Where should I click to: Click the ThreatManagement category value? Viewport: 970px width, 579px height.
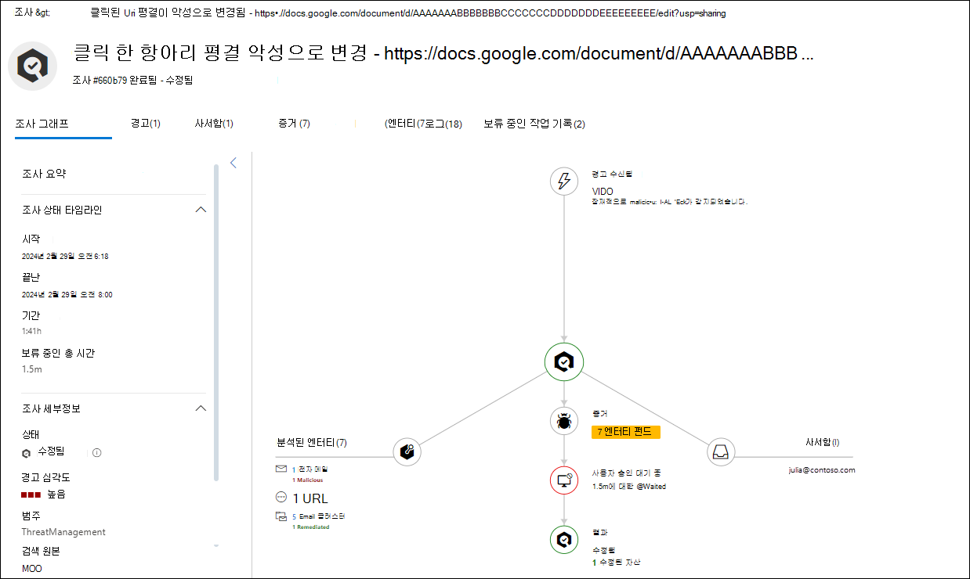(x=63, y=532)
